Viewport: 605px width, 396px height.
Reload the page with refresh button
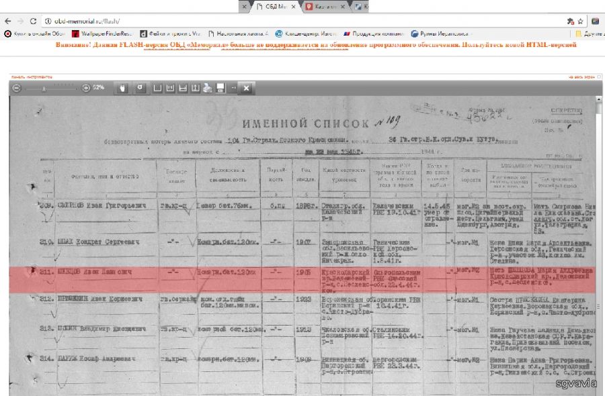(33, 21)
